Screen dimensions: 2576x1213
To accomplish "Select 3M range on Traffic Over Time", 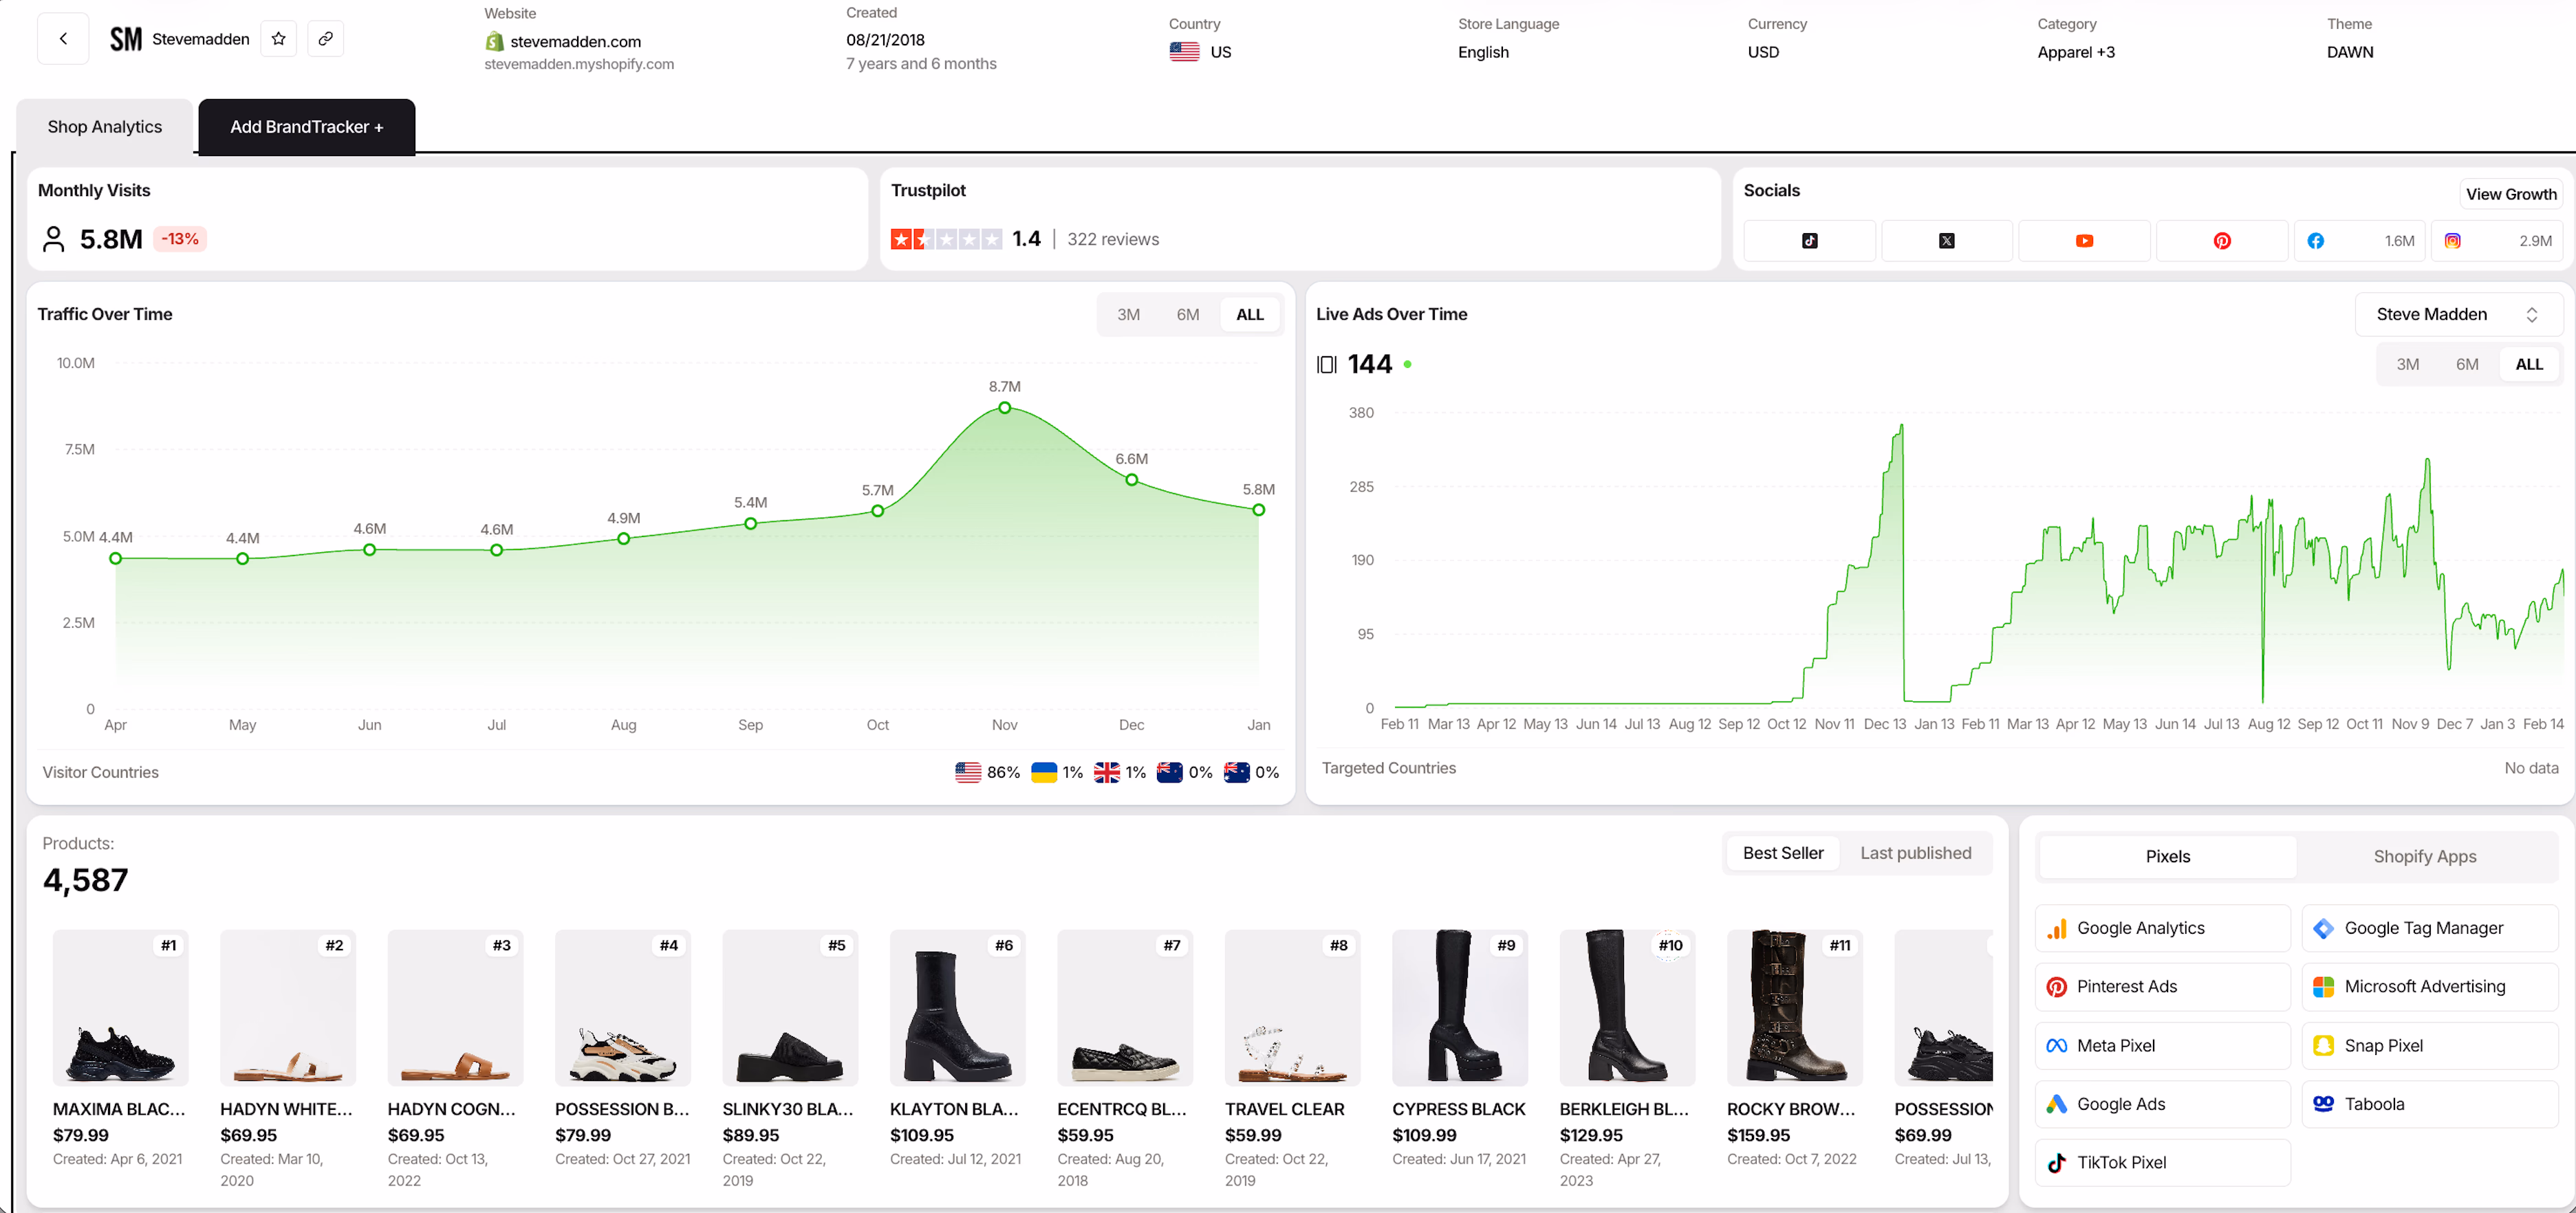I will pyautogui.click(x=1128, y=314).
